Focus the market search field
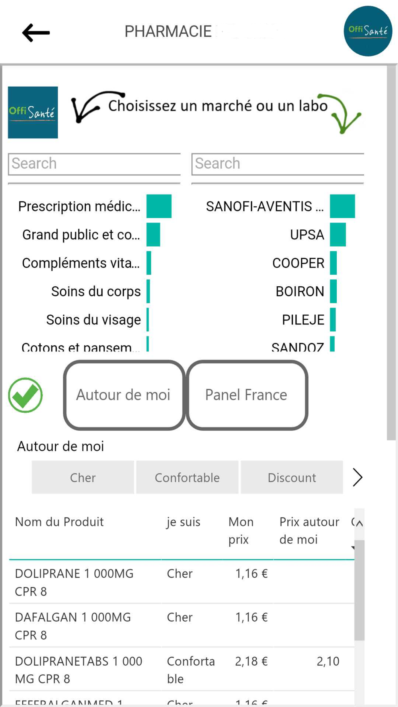398x707 pixels. click(x=94, y=164)
